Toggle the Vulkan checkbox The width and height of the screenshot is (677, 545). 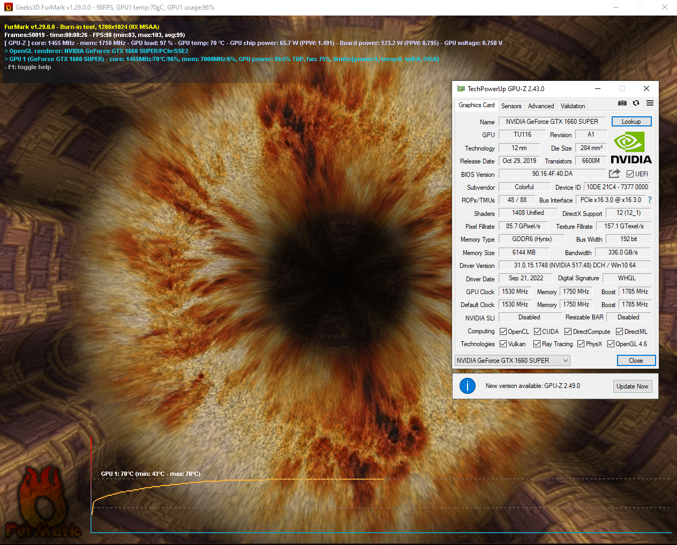(503, 344)
